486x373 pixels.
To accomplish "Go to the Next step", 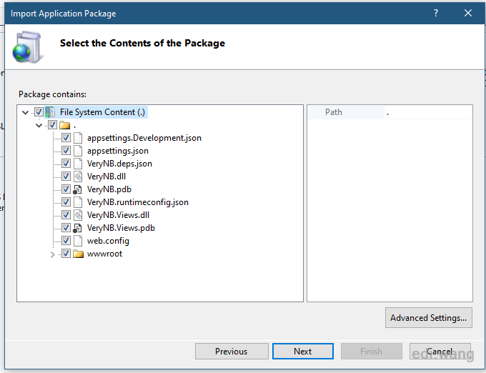I will pos(303,352).
